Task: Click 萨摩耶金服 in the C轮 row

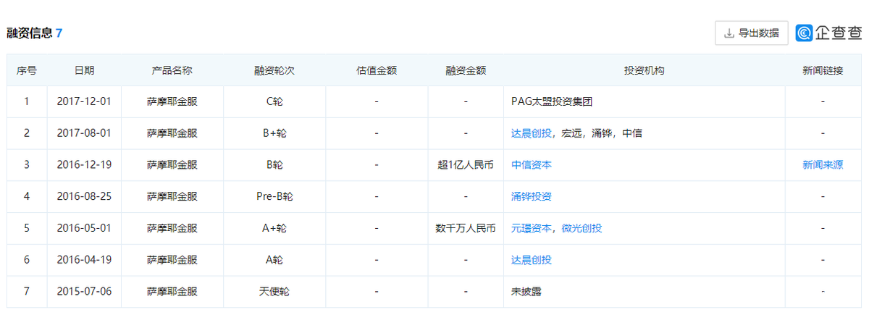Action: coord(172,101)
